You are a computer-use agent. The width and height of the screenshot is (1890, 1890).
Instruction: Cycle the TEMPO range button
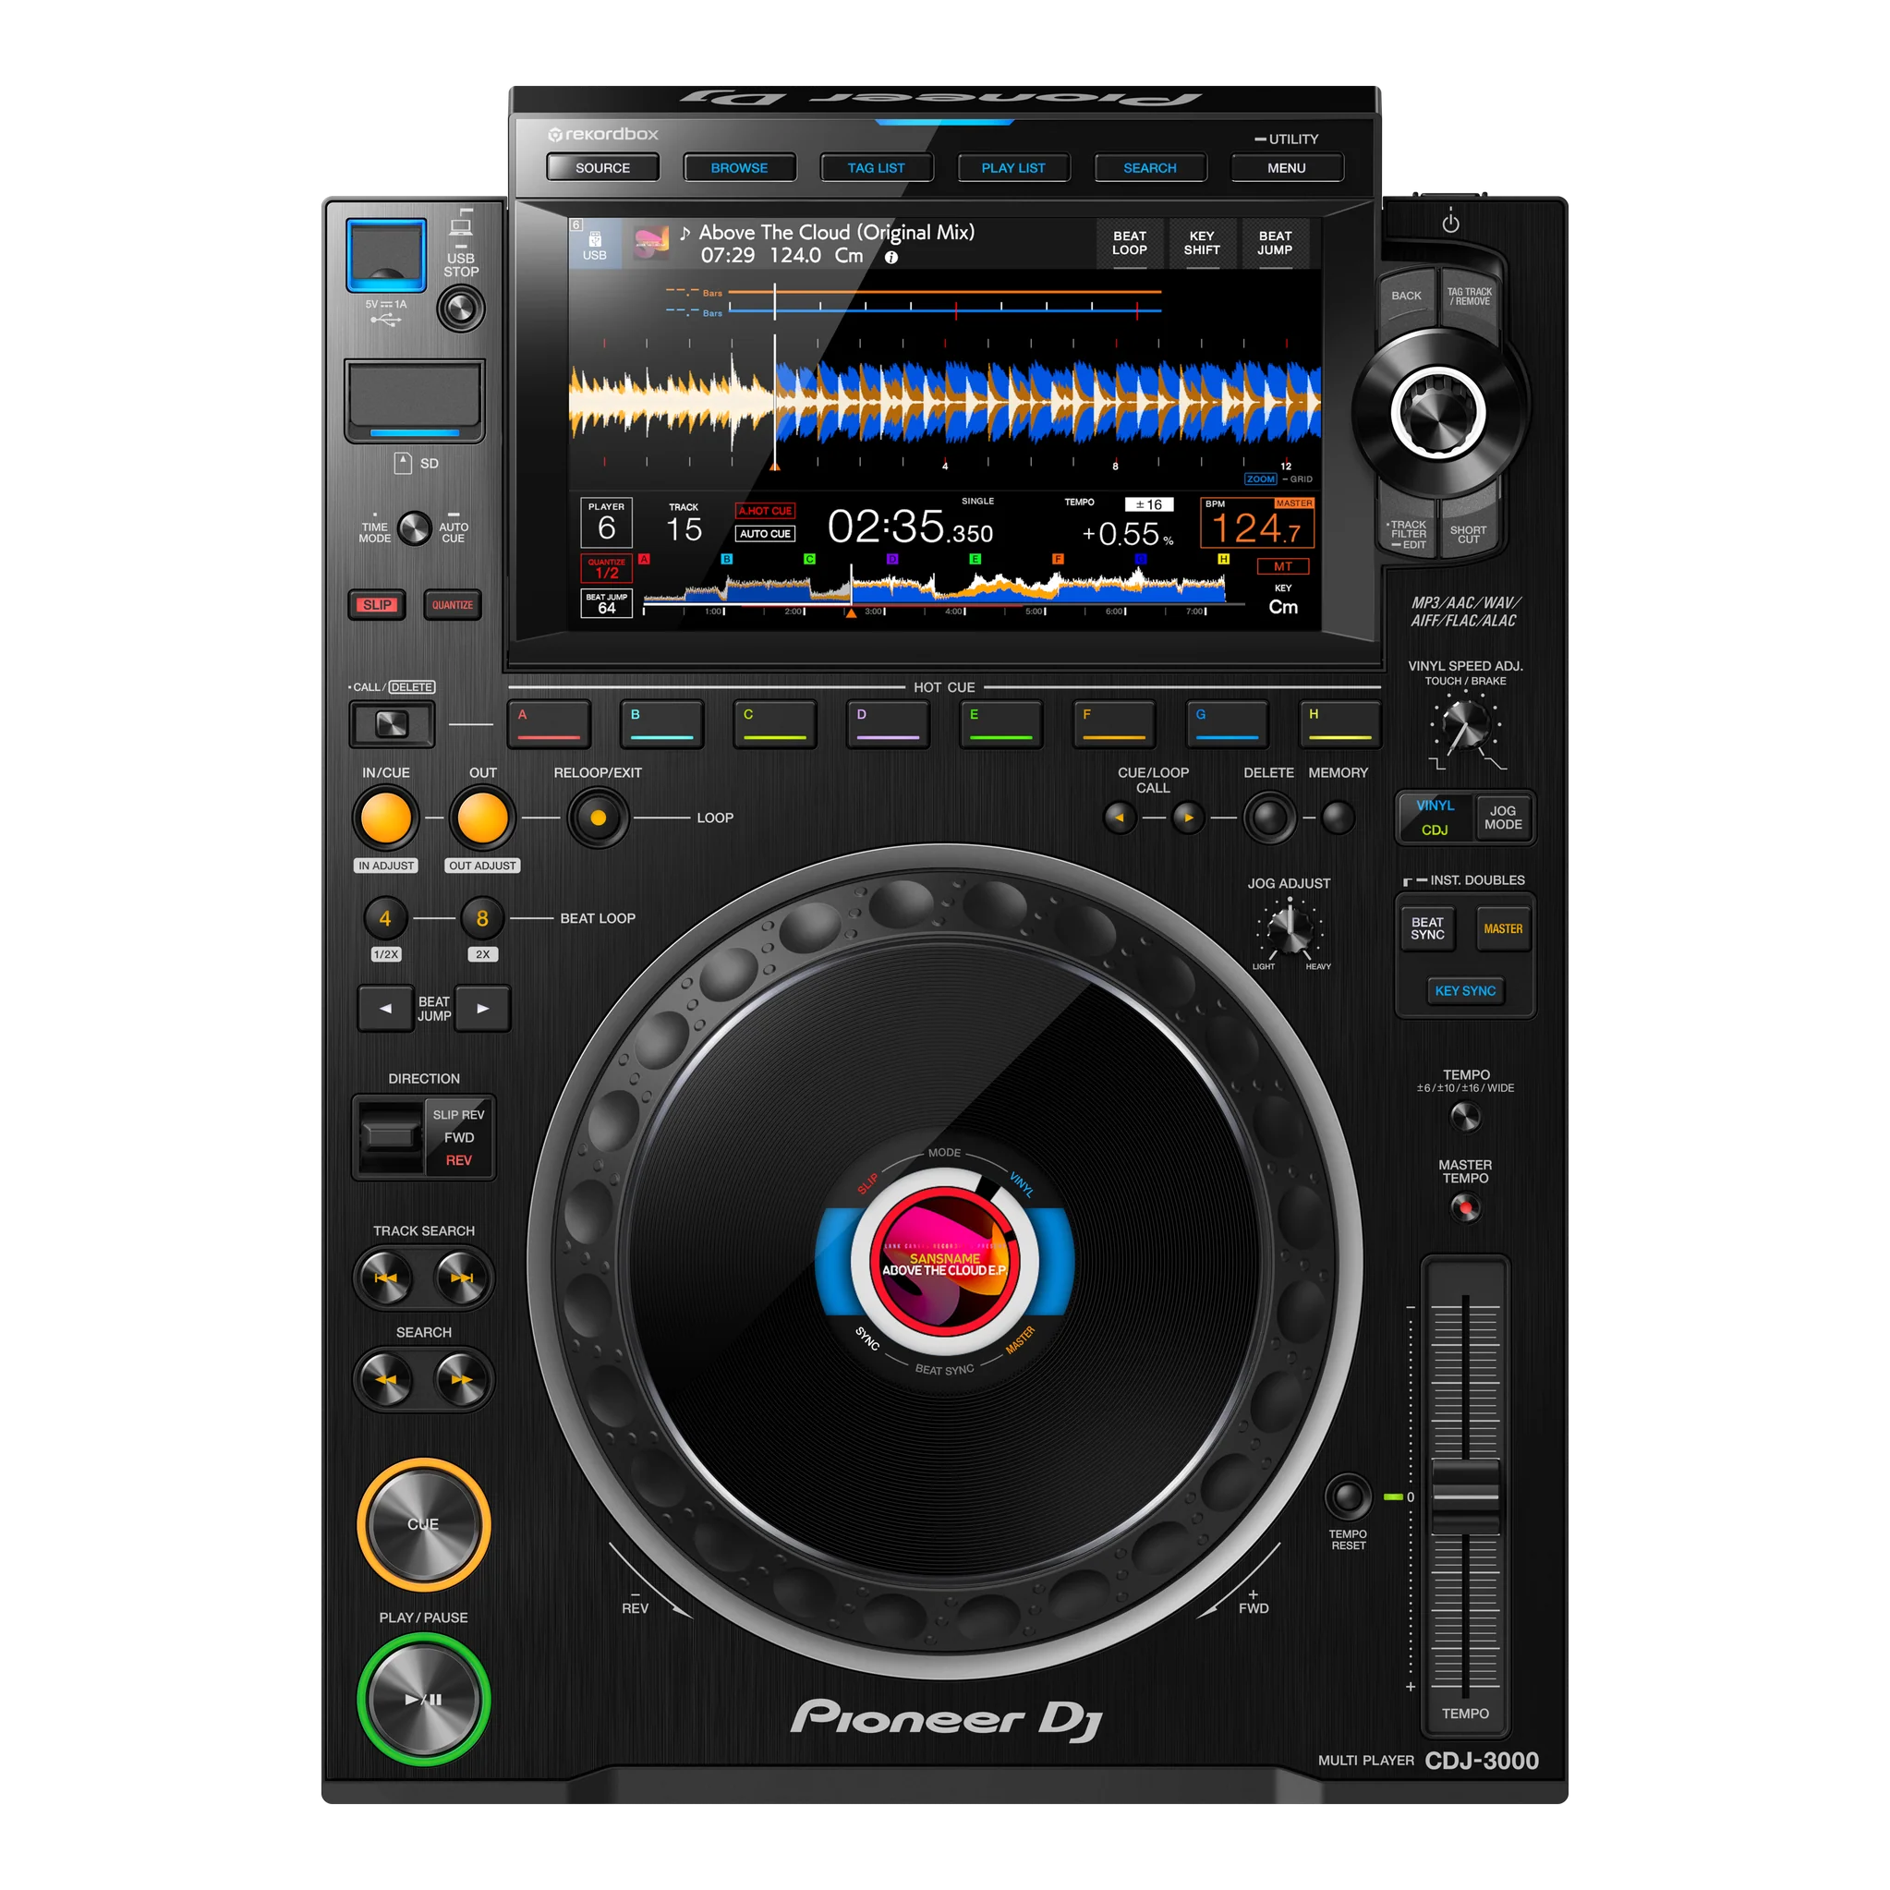[x=1465, y=1116]
